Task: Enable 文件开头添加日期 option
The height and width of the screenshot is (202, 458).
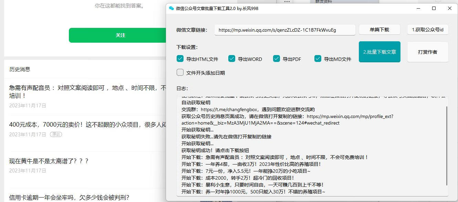Action: point(180,72)
